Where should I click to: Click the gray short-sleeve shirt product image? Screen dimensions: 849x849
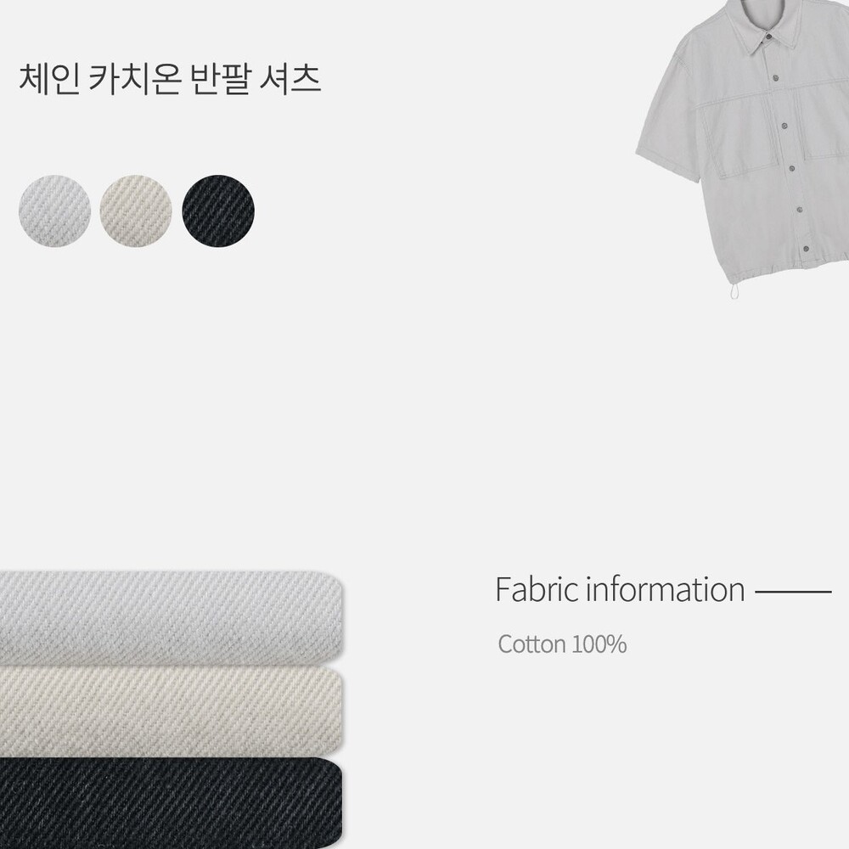coord(742,149)
